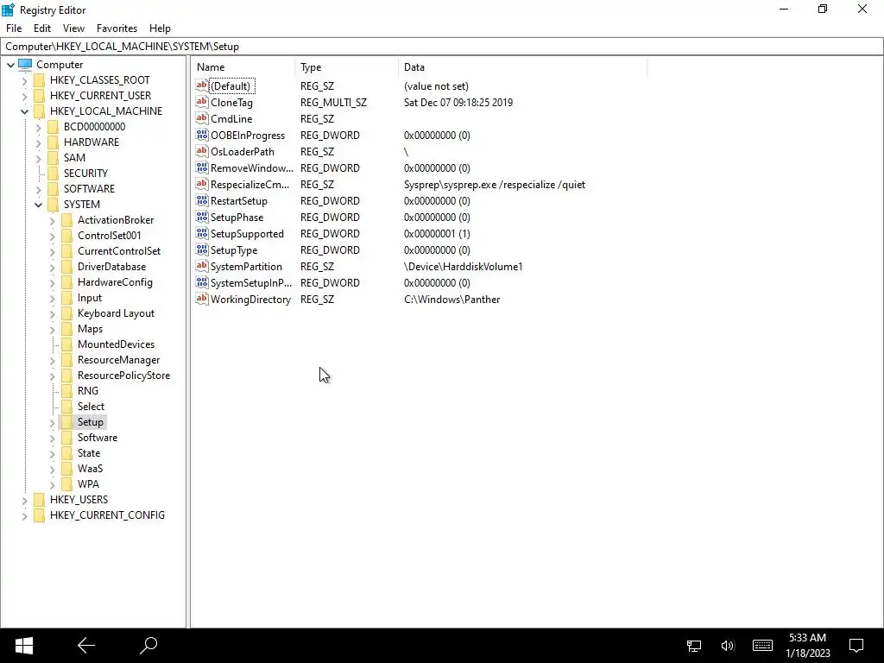Sort values by Name column header
Screen dimensions: 884x663
tap(243, 67)
